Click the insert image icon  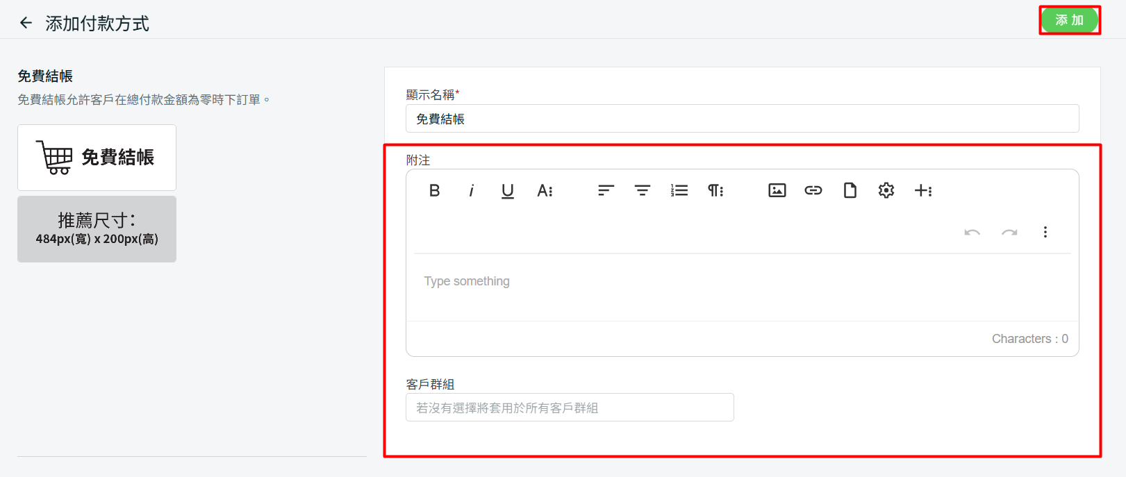point(777,190)
